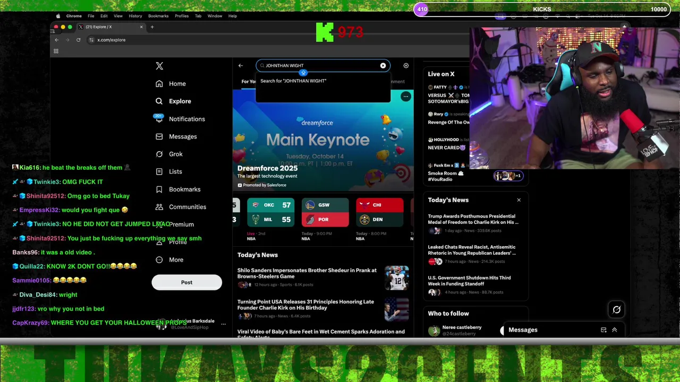Viewport: 680px width, 382px height.
Task: Open Dreamforce 2025 promoted keynote card
Action: click(323, 141)
